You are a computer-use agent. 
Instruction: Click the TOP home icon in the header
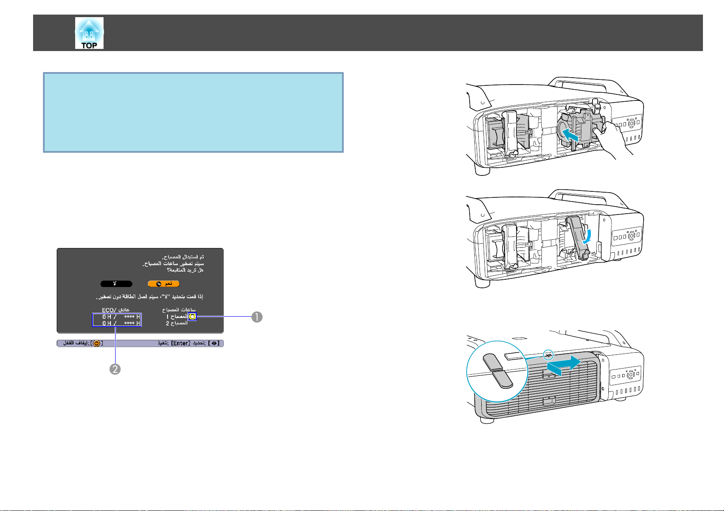pos(89,33)
